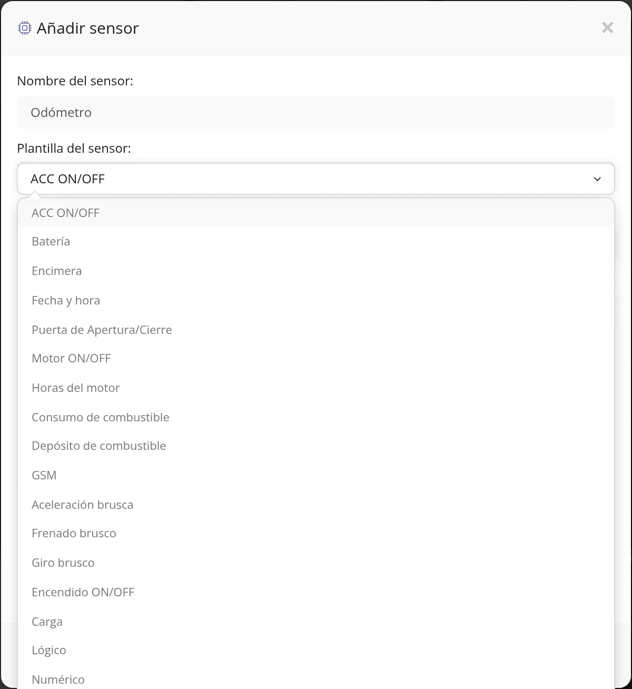Choose the Batería option
The width and height of the screenshot is (632, 689).
tap(316, 241)
